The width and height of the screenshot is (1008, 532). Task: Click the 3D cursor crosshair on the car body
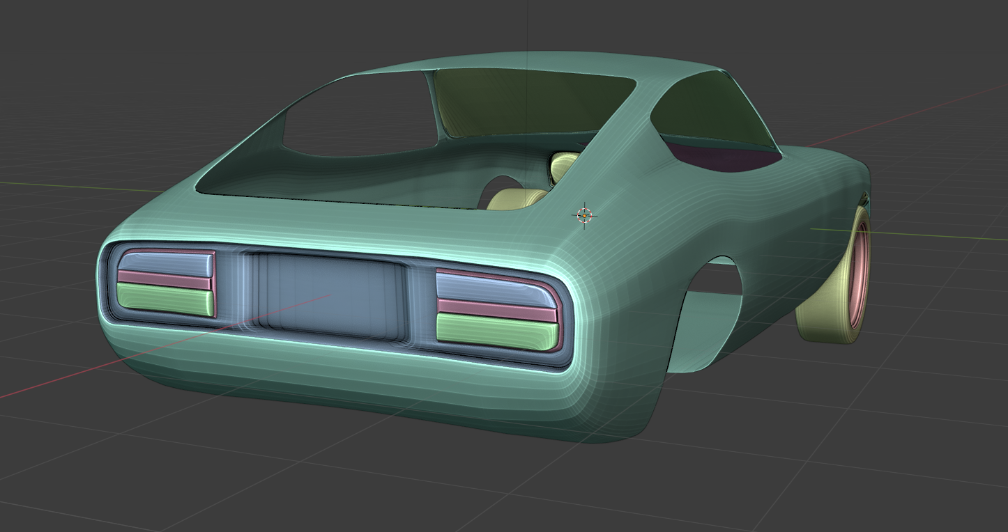tap(584, 216)
